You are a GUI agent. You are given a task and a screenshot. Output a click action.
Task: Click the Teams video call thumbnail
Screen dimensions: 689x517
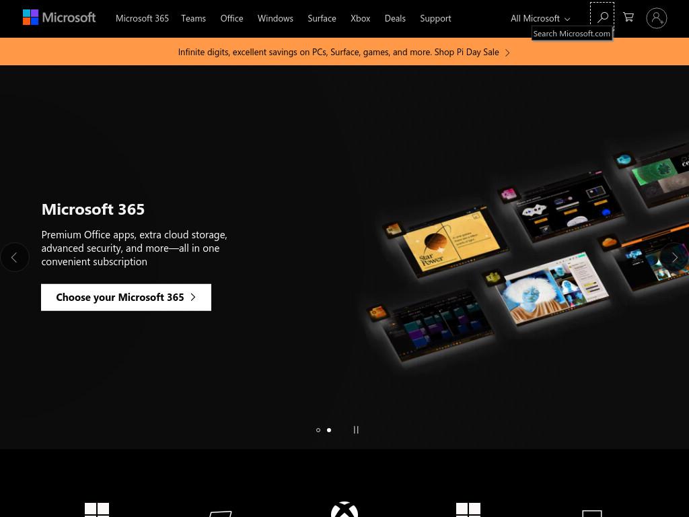coord(554,289)
